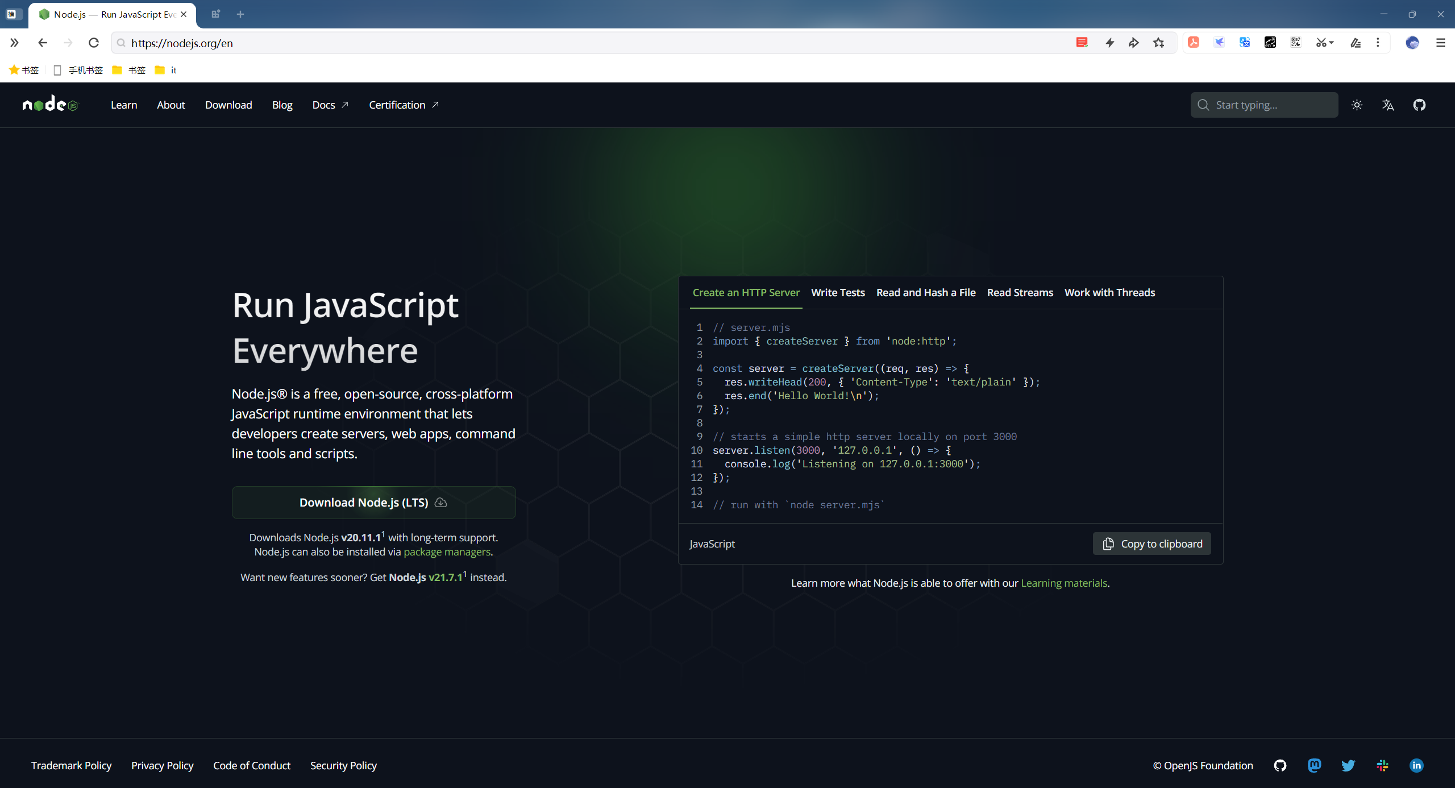Click the browser Forward arrow

click(68, 43)
